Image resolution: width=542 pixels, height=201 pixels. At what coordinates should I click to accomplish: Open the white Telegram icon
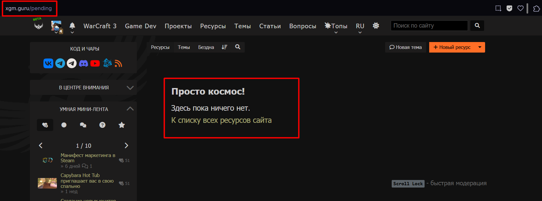click(x=72, y=63)
